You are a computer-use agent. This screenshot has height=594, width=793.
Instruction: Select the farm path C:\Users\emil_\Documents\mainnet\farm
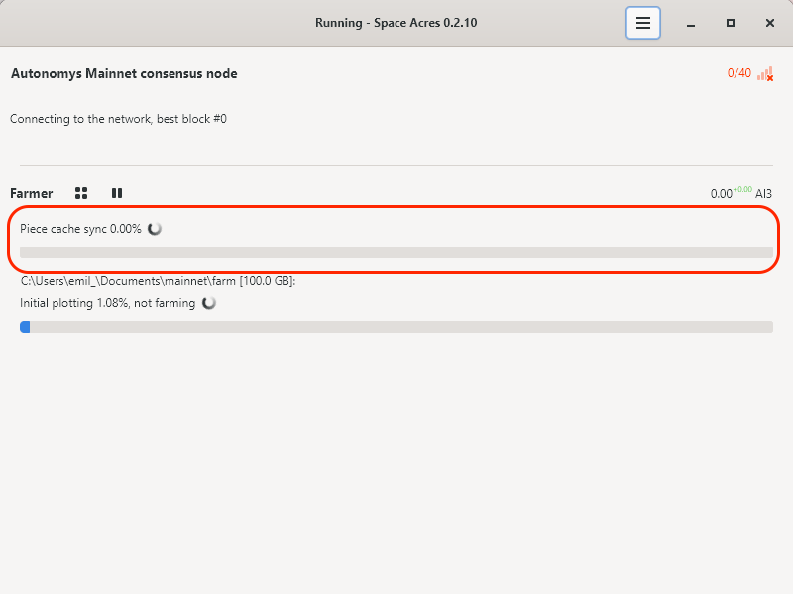pos(159,281)
